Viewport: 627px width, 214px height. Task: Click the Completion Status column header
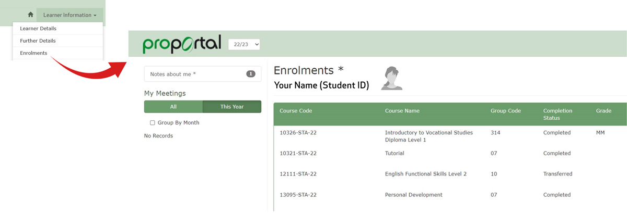pyautogui.click(x=558, y=114)
